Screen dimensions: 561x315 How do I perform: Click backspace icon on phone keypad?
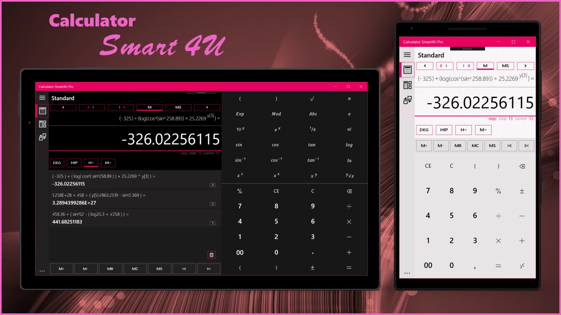tap(522, 166)
